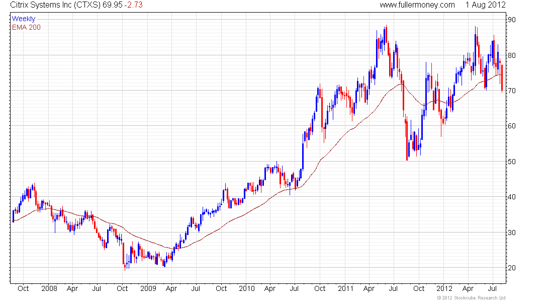Click the 1 Aug 2012 date text
Image resolution: width=553 pixels, height=302 pixels.
(x=485, y=5)
